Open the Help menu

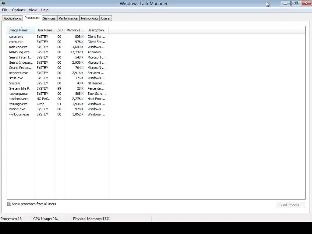tap(44, 10)
